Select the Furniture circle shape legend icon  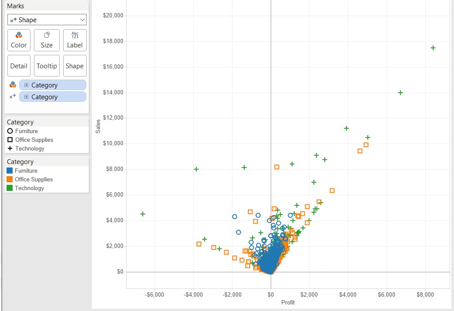(x=10, y=131)
